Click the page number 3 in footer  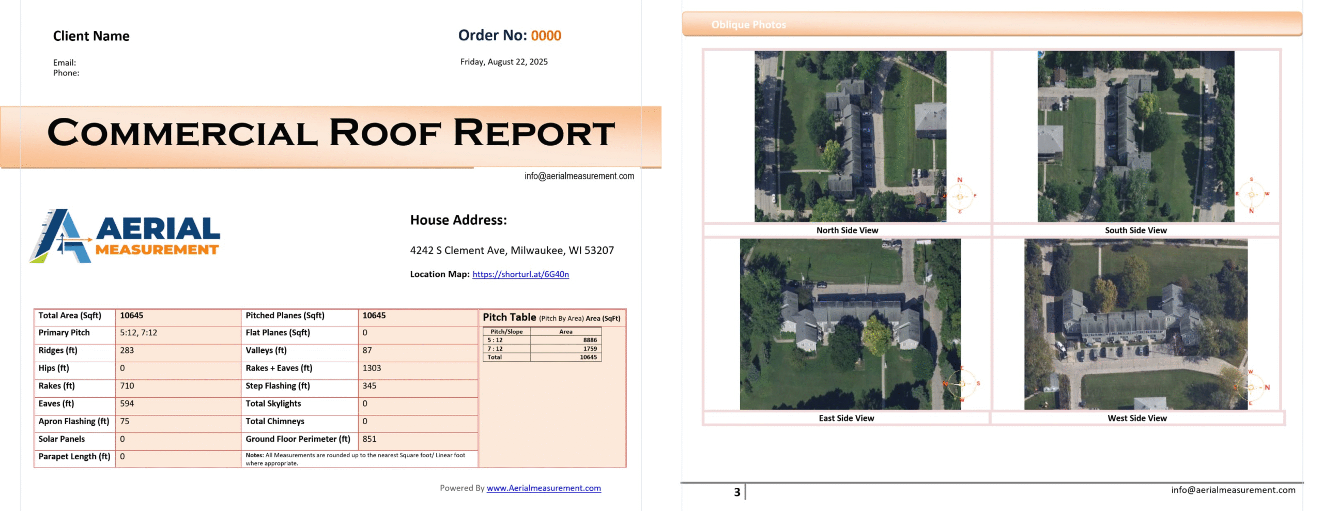pyautogui.click(x=737, y=492)
